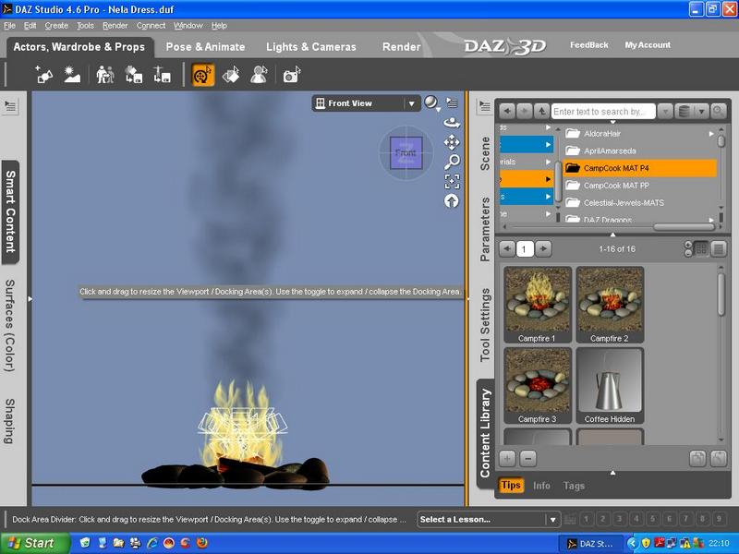The height and width of the screenshot is (554, 739).
Task: Open the Tool Settings pane tab
Action: [x=484, y=325]
